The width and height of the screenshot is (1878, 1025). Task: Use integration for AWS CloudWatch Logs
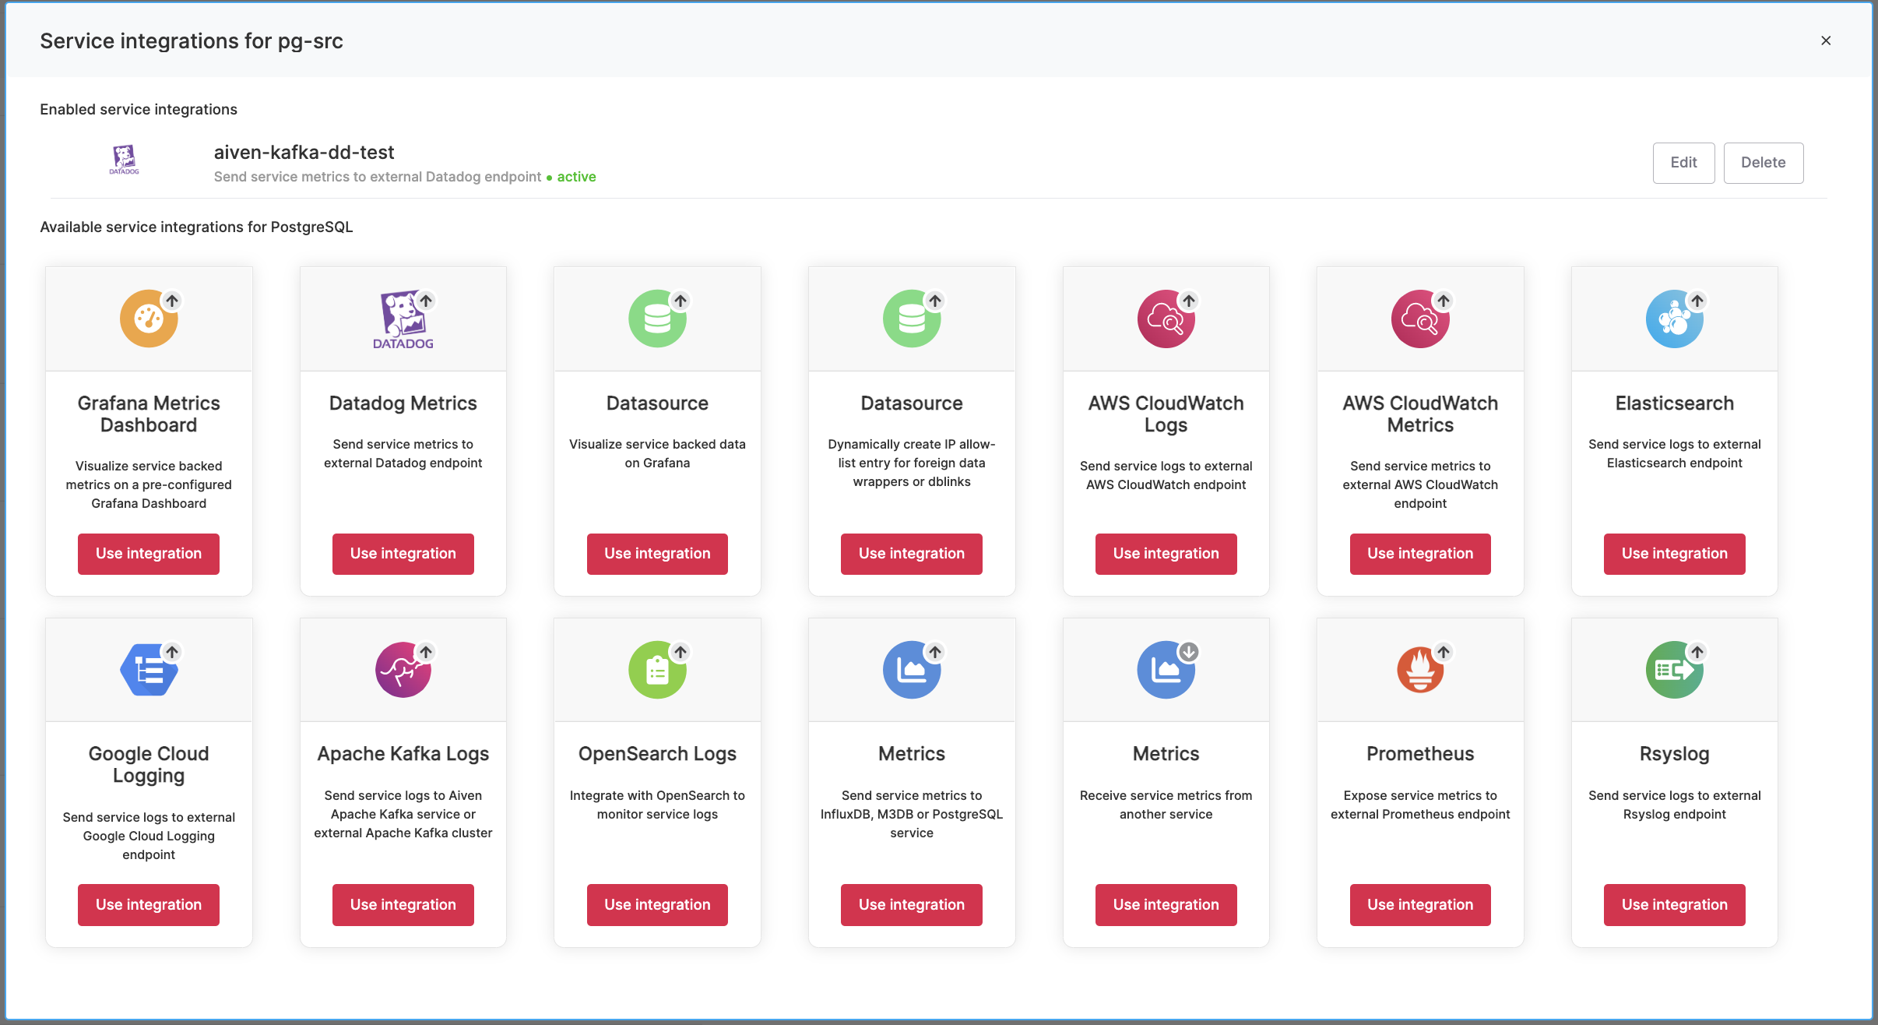(x=1166, y=554)
